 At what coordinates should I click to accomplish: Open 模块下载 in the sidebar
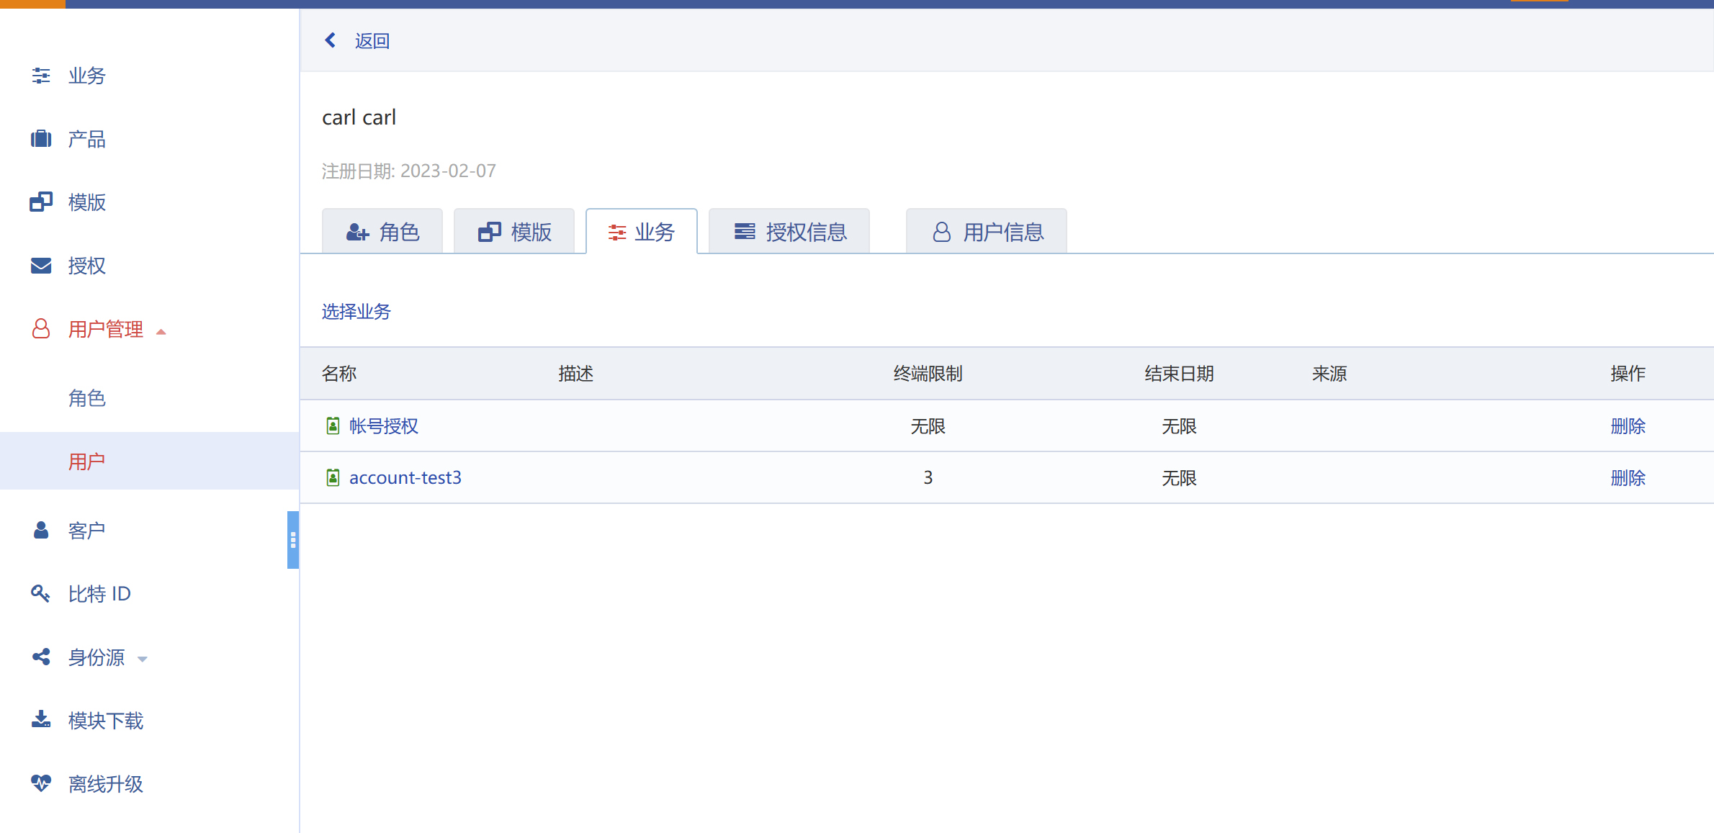pyautogui.click(x=106, y=721)
